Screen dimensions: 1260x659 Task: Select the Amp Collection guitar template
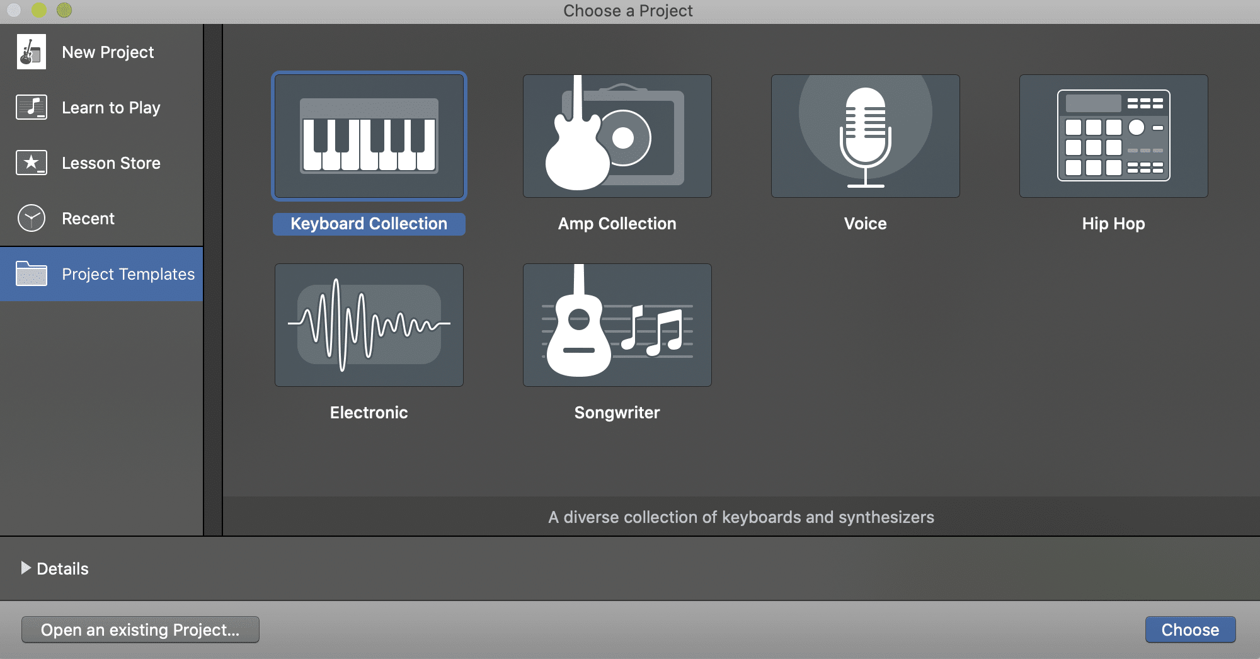(x=616, y=135)
